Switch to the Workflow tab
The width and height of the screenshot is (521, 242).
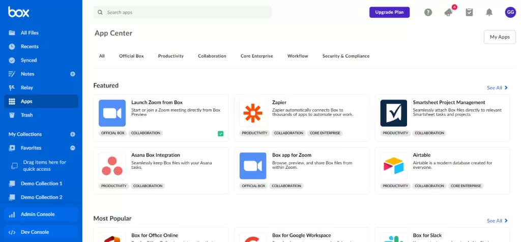pos(298,56)
